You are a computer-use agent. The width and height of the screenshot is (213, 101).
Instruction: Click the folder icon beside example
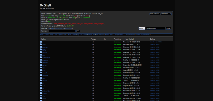tap(41, 73)
